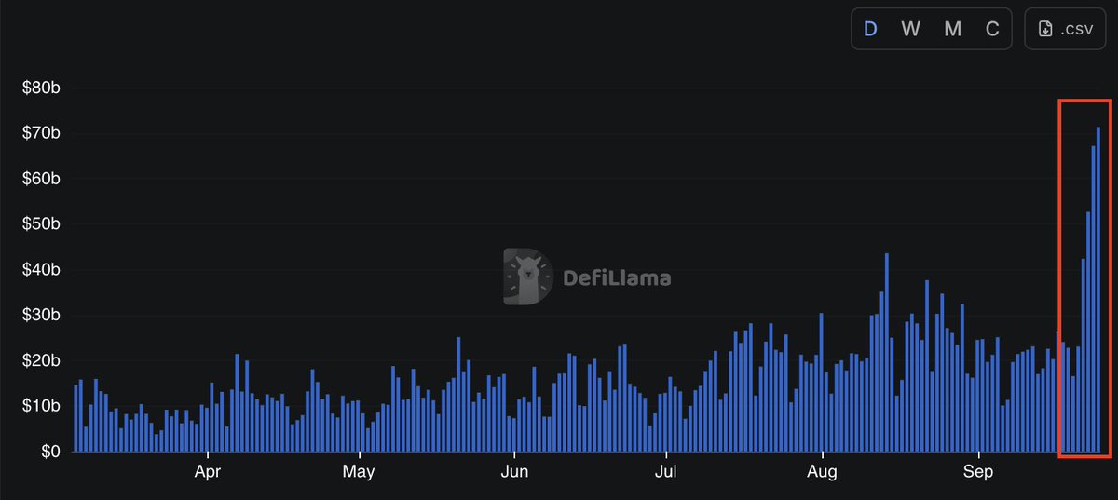Image resolution: width=1118 pixels, height=500 pixels.
Task: Click the Aug x-axis label
Action: tap(822, 472)
